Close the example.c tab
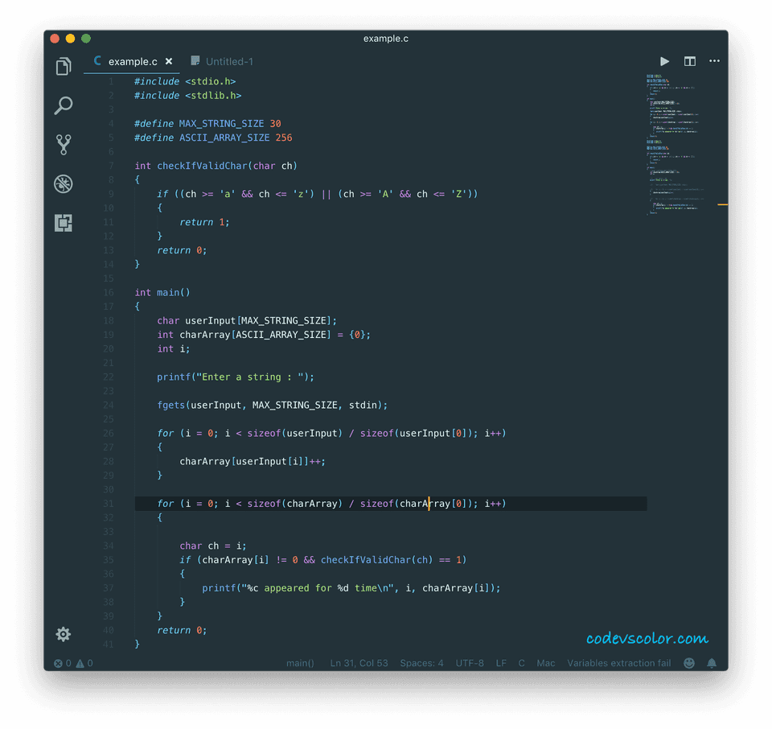The width and height of the screenshot is (772, 729). (169, 61)
